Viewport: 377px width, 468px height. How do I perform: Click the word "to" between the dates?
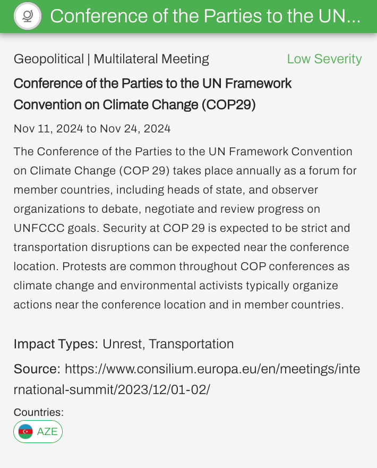pyautogui.click(x=91, y=129)
